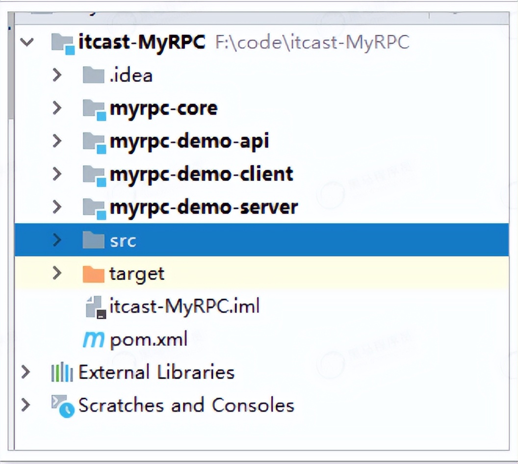The image size is (518, 464).
Task: Click the Scratches and Consoles icon
Action: (63, 407)
